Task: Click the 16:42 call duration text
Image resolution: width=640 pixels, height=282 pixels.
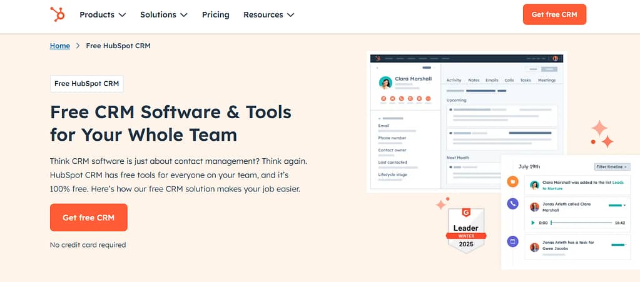Action: [x=619, y=223]
